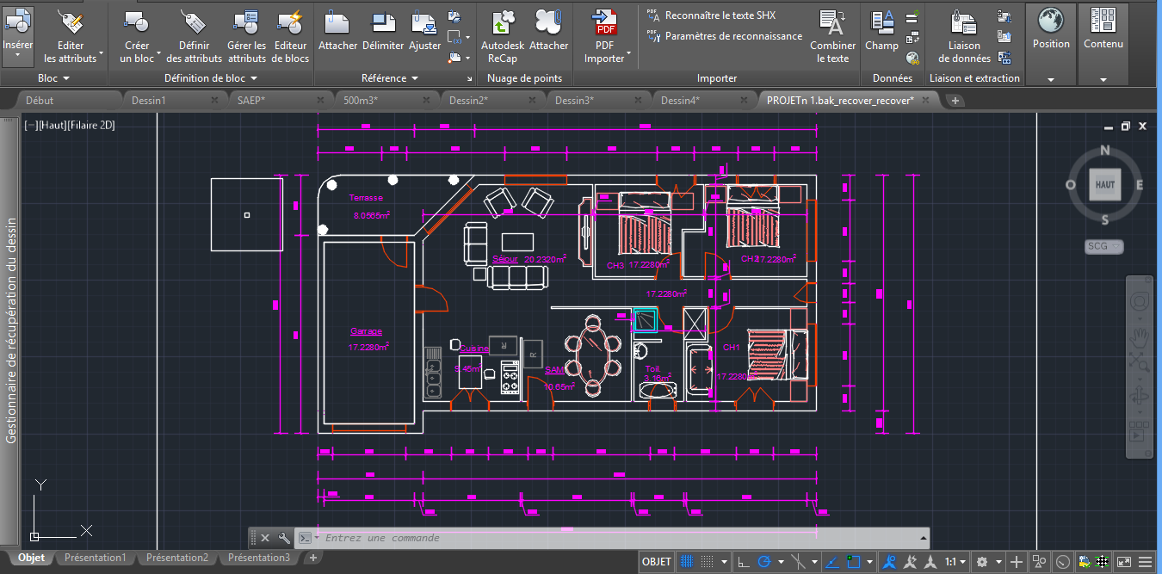
Task: Click the HAUT face of ViewCube
Action: 1105,184
